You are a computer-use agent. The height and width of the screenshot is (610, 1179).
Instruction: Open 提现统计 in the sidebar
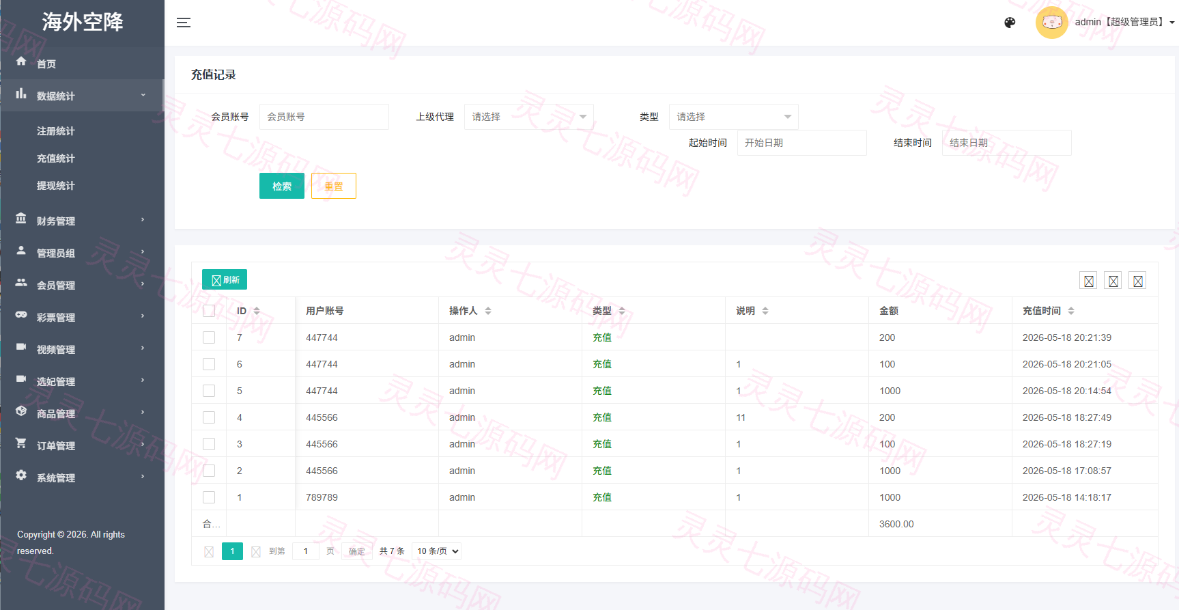point(56,186)
